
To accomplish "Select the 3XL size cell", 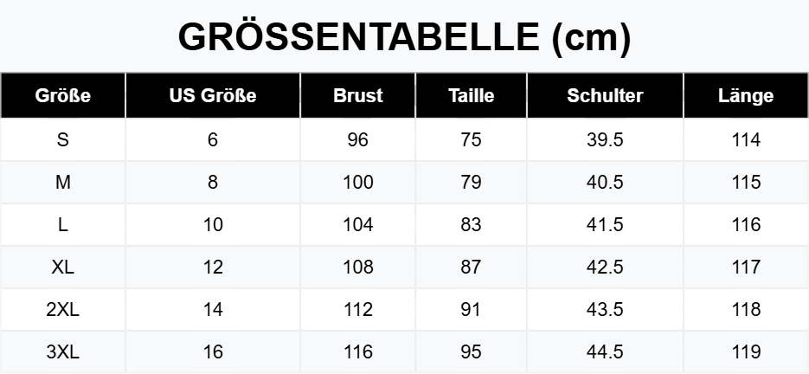I will (63, 351).
